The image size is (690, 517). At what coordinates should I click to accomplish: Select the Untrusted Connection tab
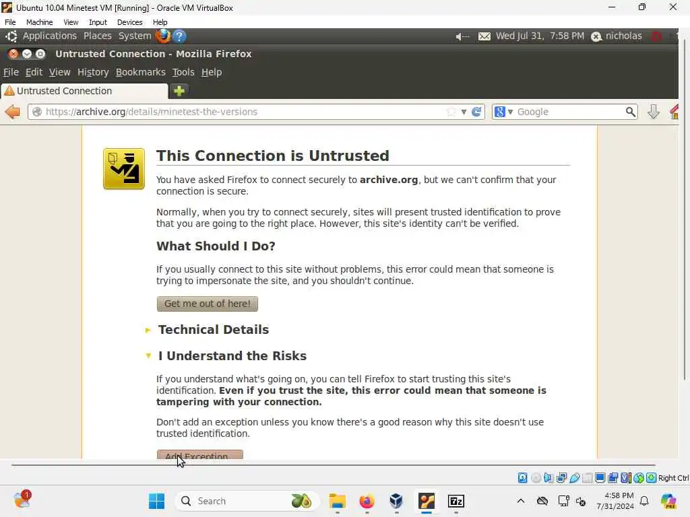(x=84, y=91)
